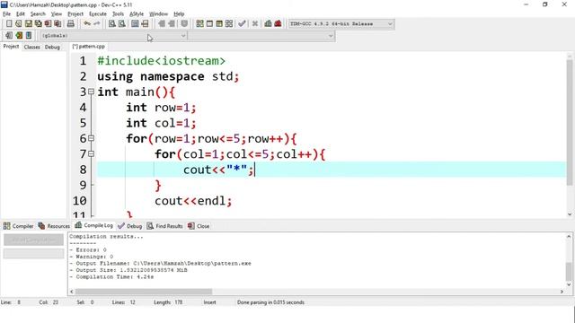This screenshot has height=323, width=575.
Task: Click the Print toolbar icon
Action: (x=71, y=24)
